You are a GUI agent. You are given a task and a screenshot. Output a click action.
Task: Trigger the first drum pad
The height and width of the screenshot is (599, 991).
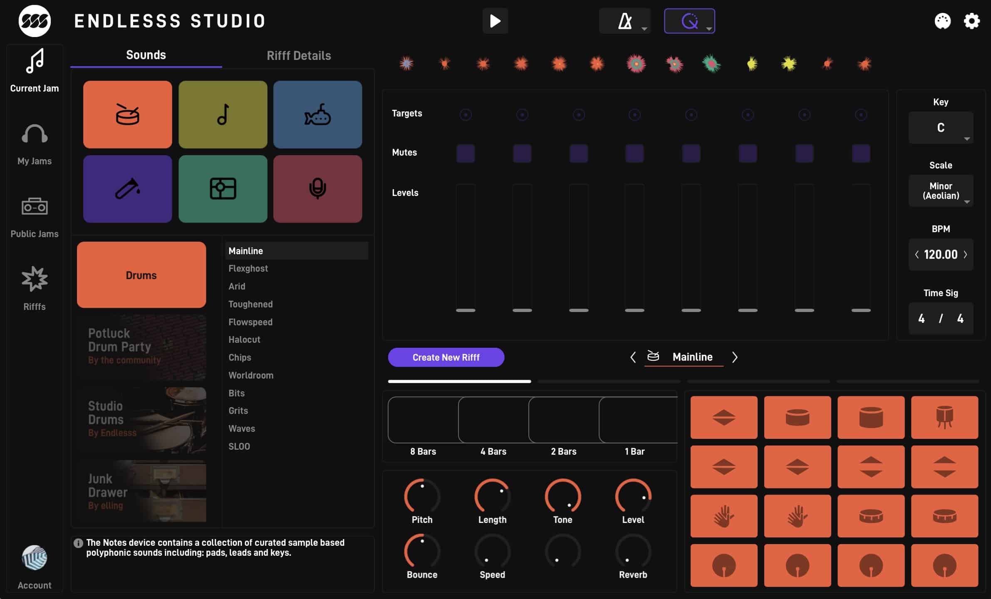pos(724,417)
